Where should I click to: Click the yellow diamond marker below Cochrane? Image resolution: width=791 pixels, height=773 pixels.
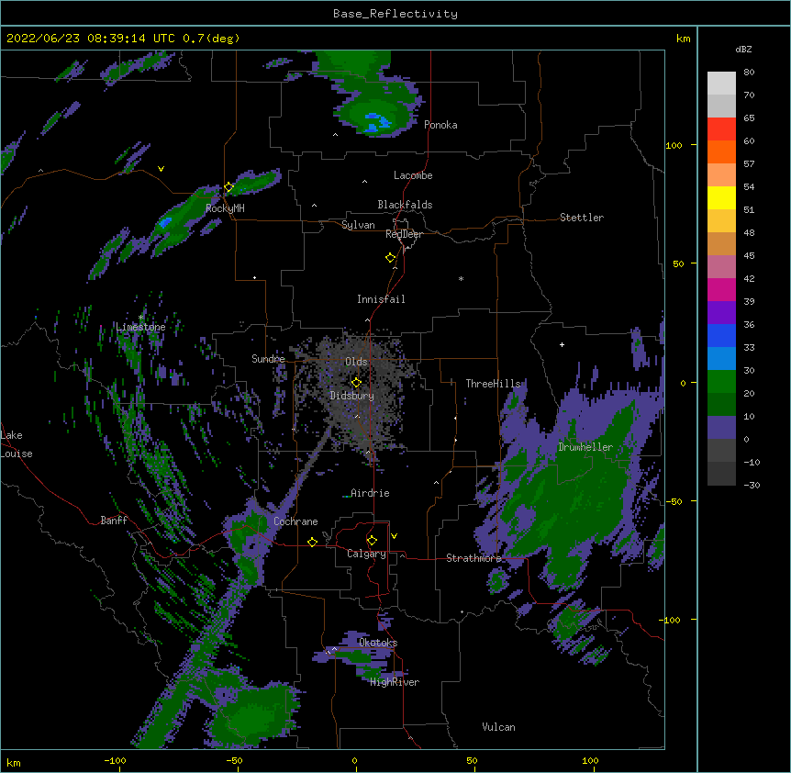coord(312,542)
